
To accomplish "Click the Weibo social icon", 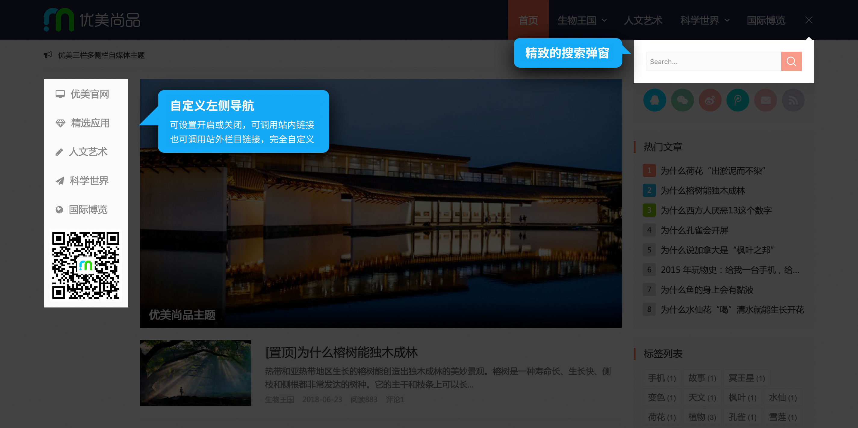I will pos(710,100).
